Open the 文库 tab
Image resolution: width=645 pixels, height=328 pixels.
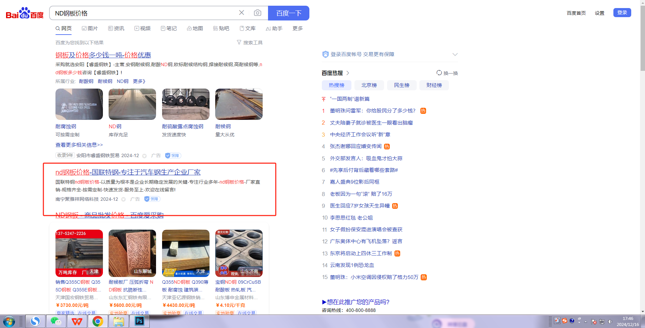point(248,29)
